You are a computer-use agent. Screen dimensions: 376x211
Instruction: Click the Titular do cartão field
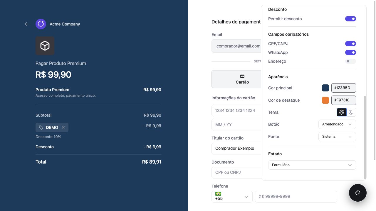[x=236, y=148]
